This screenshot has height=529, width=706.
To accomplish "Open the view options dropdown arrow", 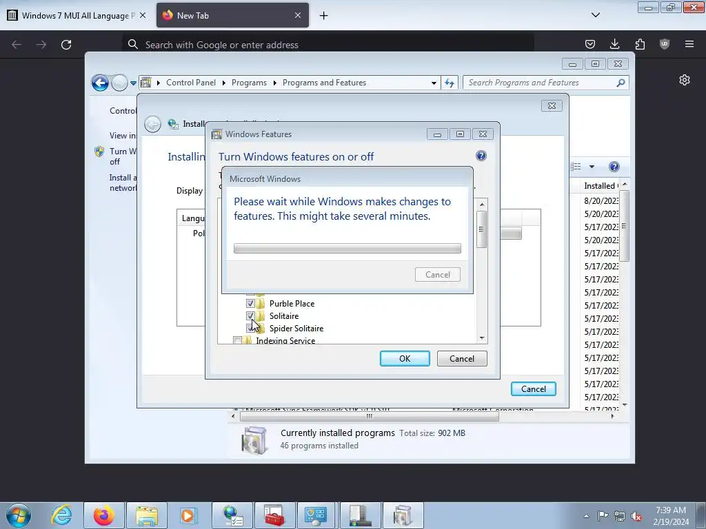I will (592, 167).
